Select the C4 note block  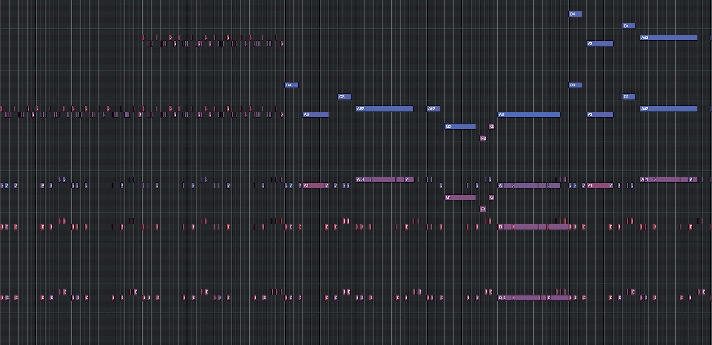tap(628, 26)
